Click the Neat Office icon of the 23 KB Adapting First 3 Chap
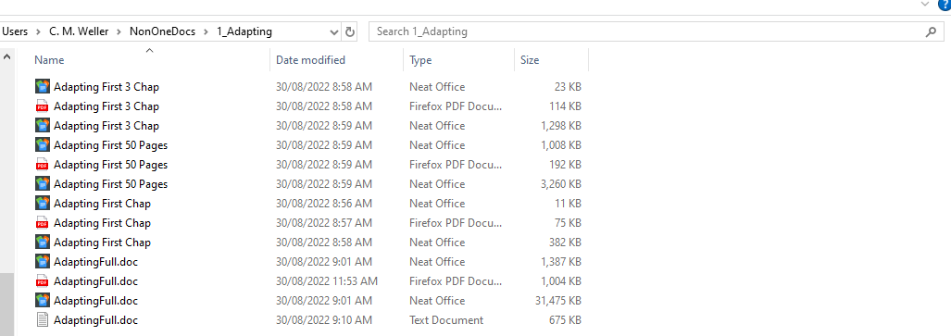The image size is (951, 336). [43, 87]
